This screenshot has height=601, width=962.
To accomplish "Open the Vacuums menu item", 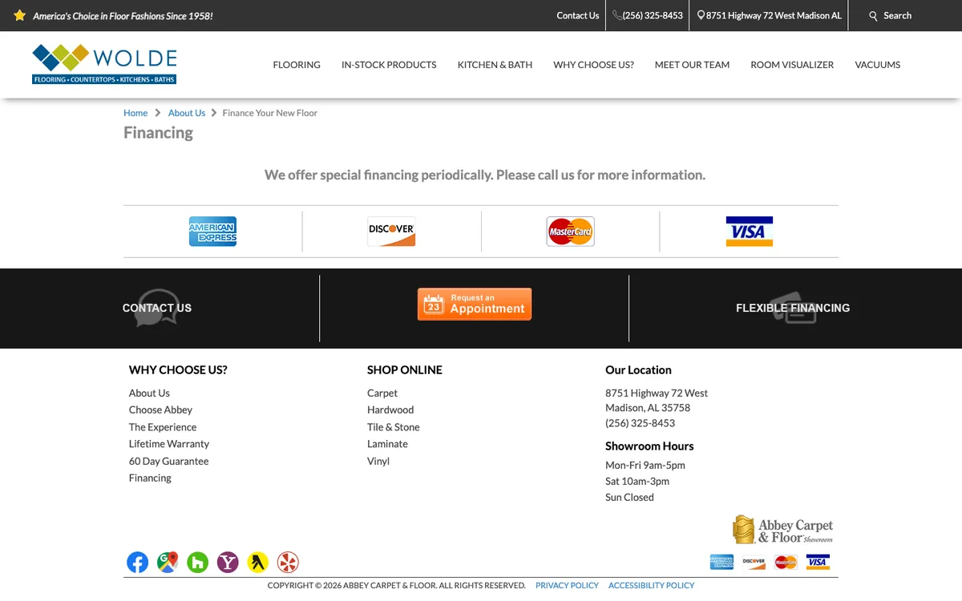I will [x=878, y=65].
